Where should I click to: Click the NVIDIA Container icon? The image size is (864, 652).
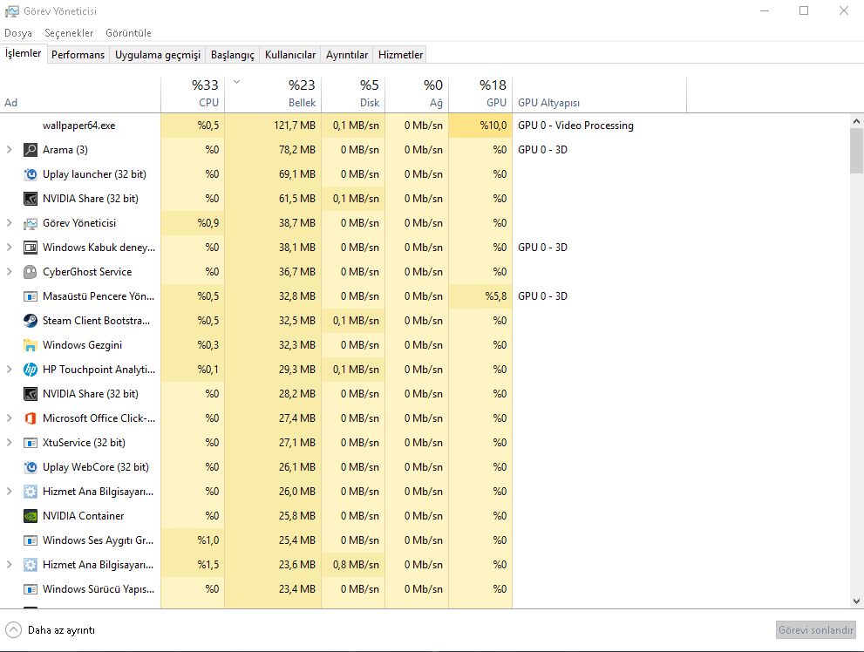(x=31, y=516)
